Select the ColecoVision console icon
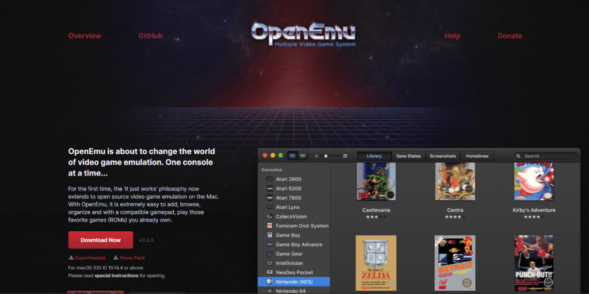589x294 pixels. click(269, 216)
